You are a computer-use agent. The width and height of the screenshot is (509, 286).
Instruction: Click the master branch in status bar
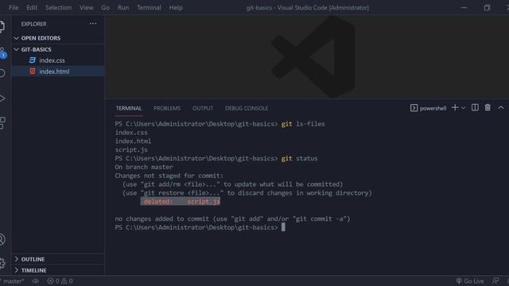(13, 281)
